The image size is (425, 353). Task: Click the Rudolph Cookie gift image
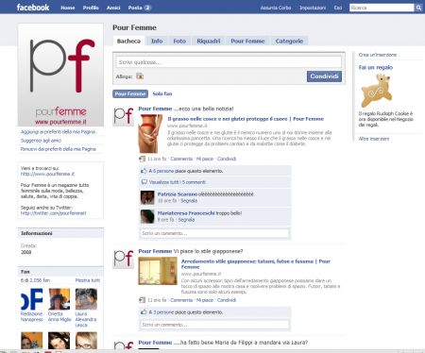tap(377, 91)
